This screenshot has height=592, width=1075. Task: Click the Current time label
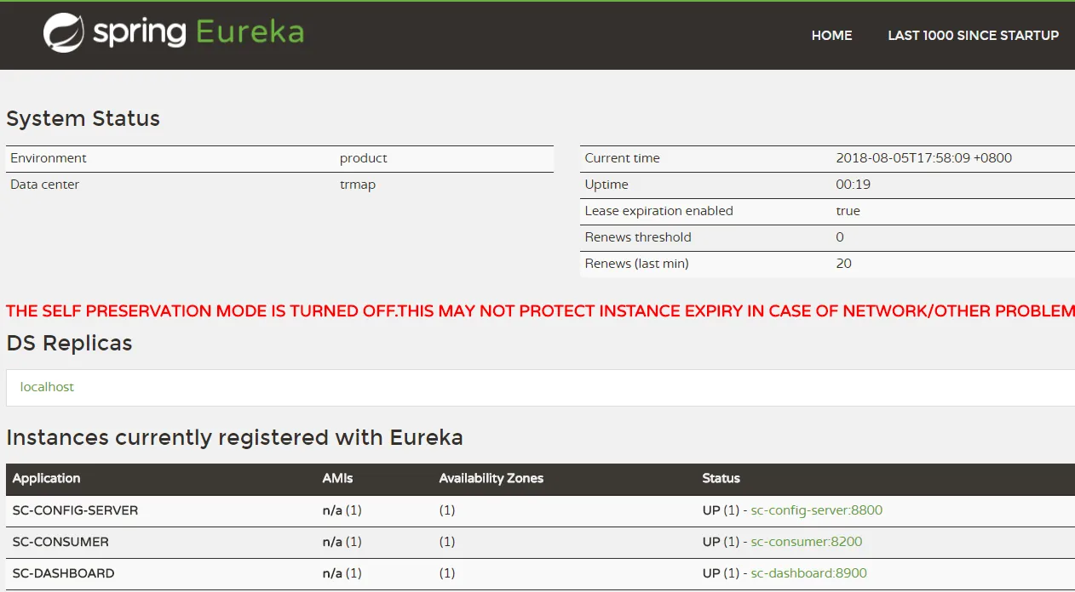tap(622, 158)
